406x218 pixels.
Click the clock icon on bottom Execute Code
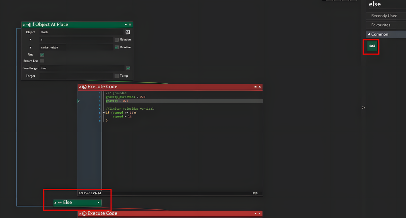(x=84, y=213)
